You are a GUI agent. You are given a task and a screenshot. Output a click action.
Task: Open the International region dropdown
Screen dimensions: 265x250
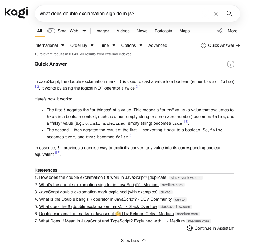(x=49, y=45)
